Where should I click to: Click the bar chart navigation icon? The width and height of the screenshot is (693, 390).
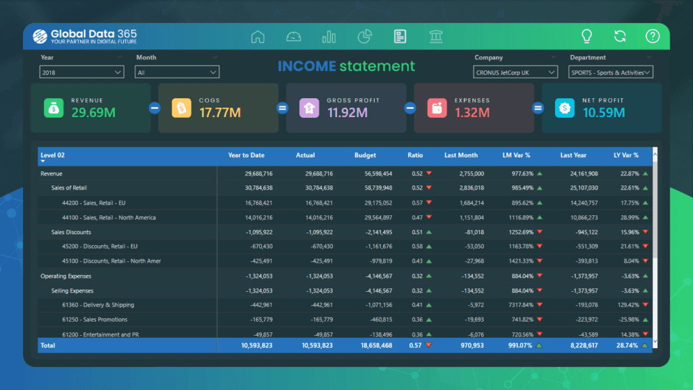[x=329, y=37]
